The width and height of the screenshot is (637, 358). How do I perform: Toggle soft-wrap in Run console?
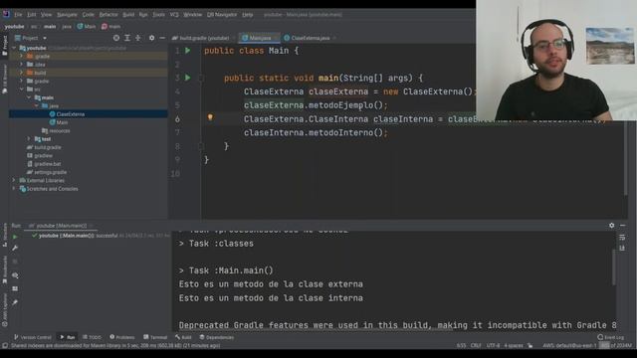pos(622,237)
